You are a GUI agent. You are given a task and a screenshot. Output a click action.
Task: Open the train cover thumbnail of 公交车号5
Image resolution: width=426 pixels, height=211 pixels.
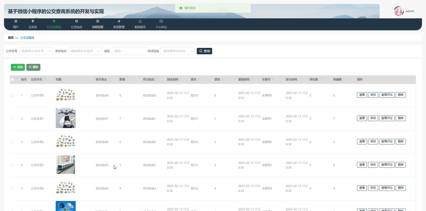[65, 164]
